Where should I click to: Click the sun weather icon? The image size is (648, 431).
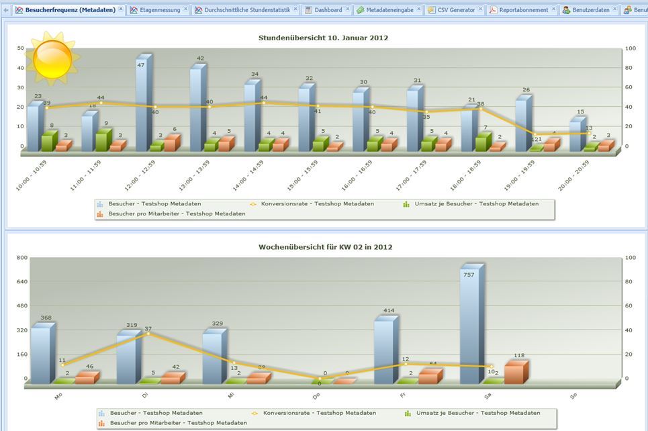(52, 59)
